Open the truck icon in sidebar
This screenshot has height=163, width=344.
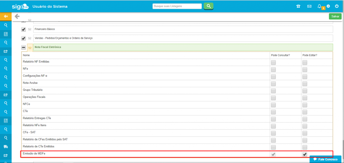point(6,146)
